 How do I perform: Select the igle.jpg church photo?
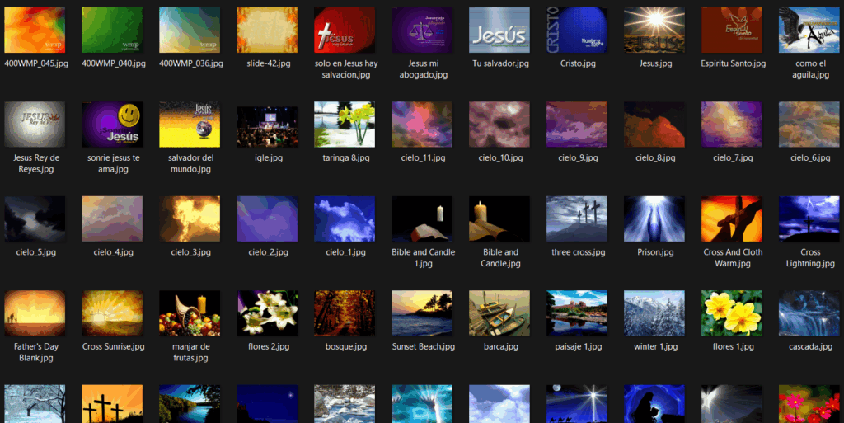(x=267, y=125)
